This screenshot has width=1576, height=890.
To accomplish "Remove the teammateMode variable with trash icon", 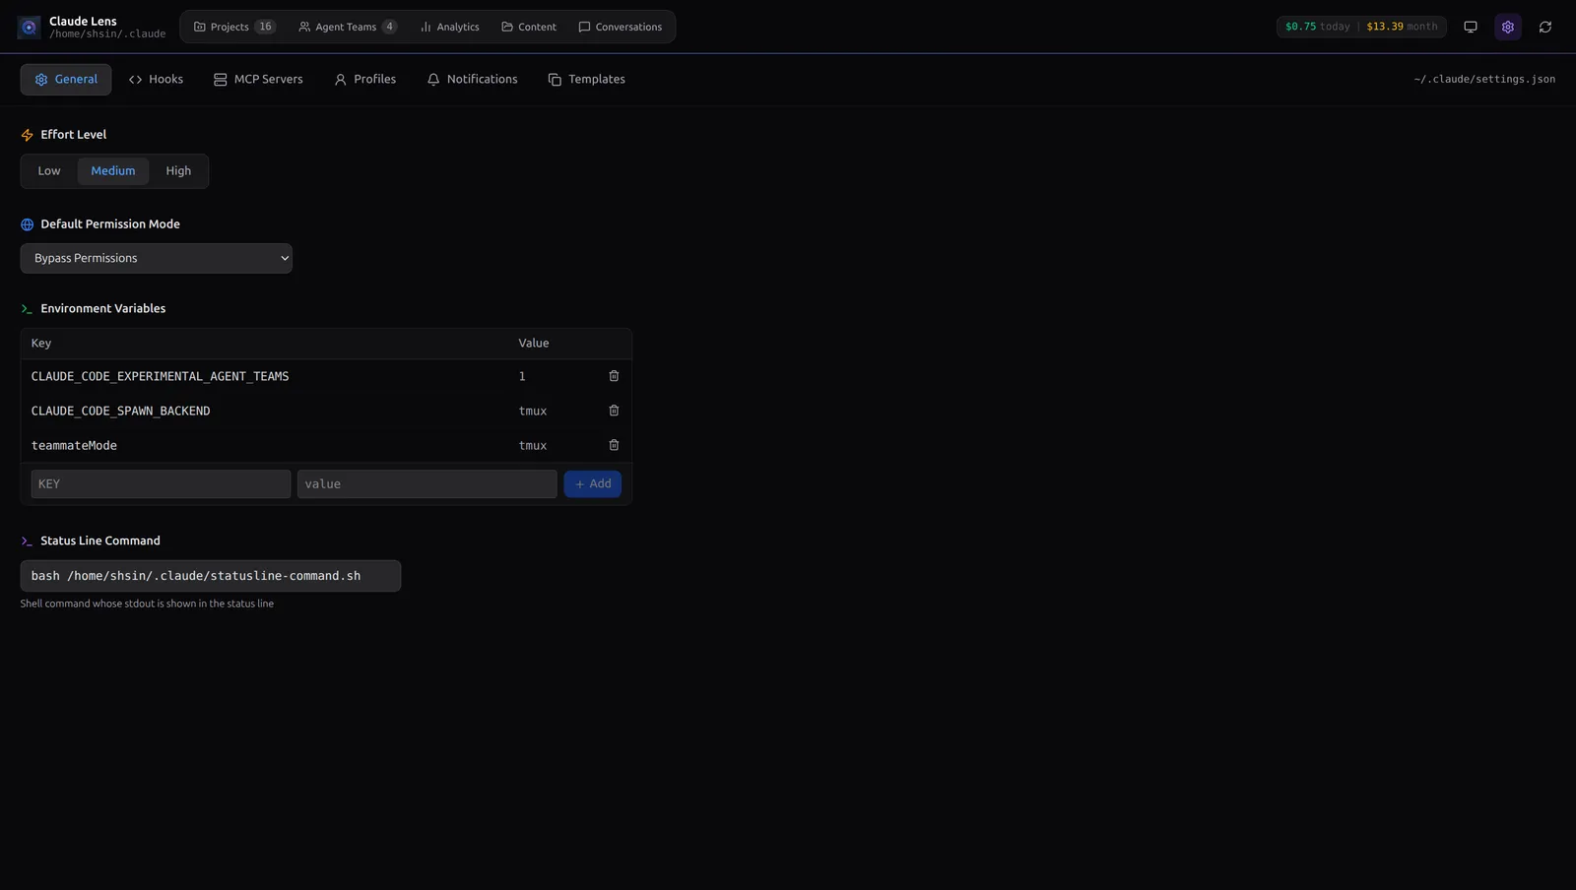I will click(614, 445).
